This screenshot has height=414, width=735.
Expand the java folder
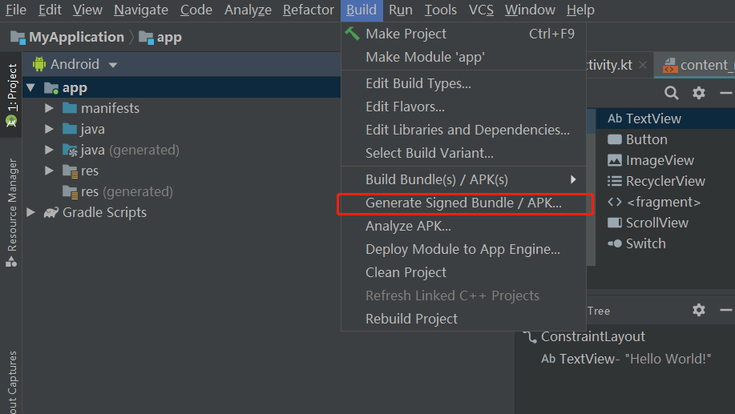pos(49,129)
